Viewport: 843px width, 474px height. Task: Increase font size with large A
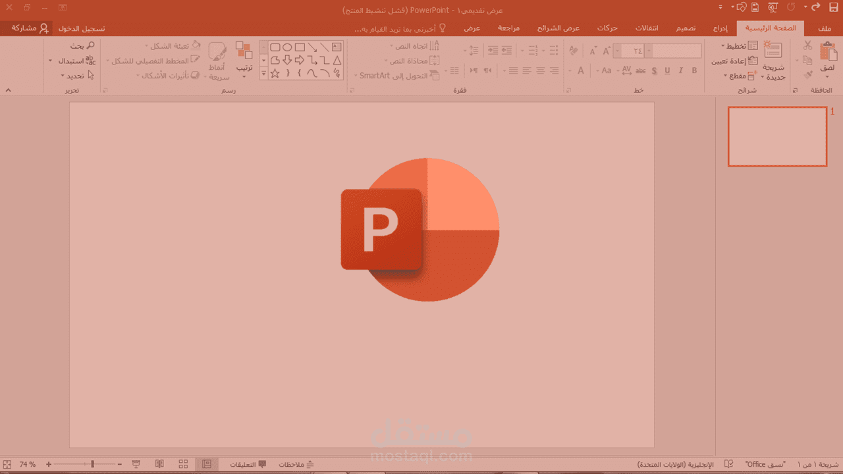(x=606, y=51)
